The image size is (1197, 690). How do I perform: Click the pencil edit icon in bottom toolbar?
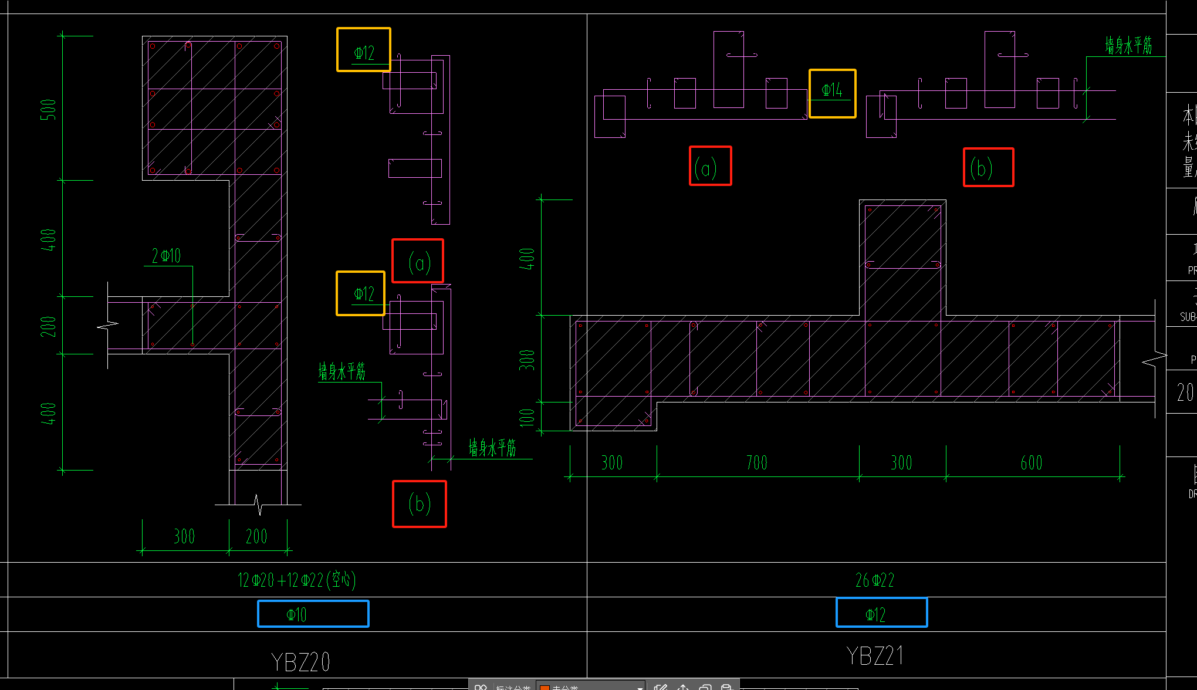[661, 687]
